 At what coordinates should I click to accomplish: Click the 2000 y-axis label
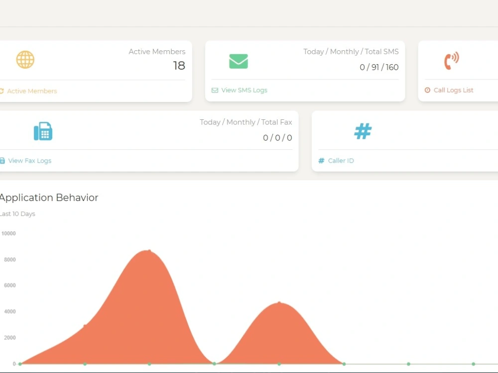pyautogui.click(x=10, y=338)
